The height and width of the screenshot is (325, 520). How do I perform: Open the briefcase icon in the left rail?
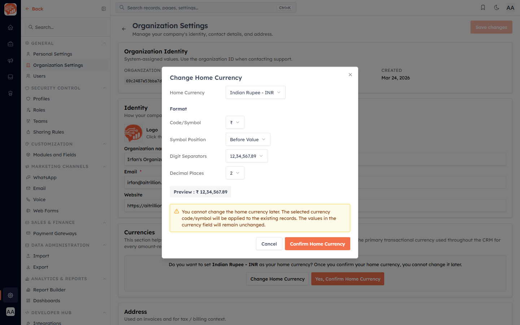[x=10, y=44]
